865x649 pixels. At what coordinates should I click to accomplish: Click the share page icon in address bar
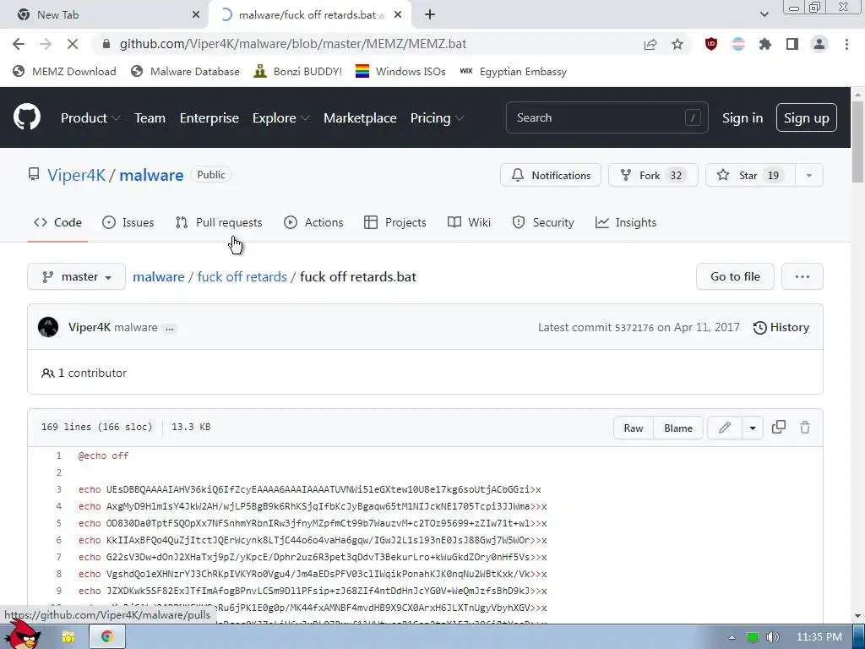[x=650, y=44]
